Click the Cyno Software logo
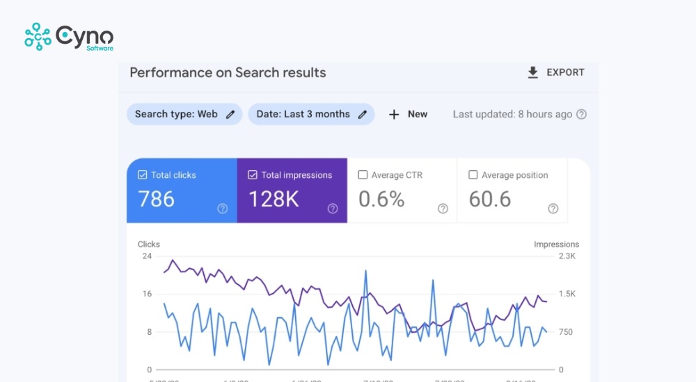Image resolution: width=696 pixels, height=382 pixels. tap(68, 37)
